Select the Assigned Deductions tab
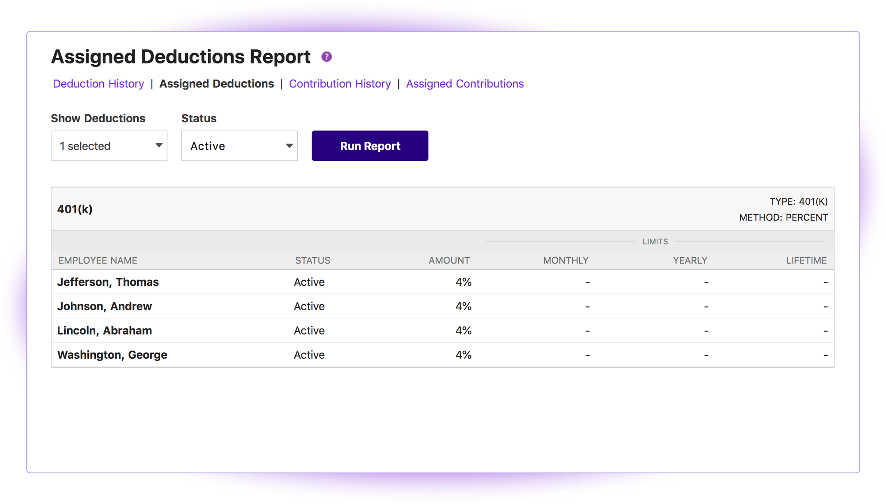 coord(217,84)
